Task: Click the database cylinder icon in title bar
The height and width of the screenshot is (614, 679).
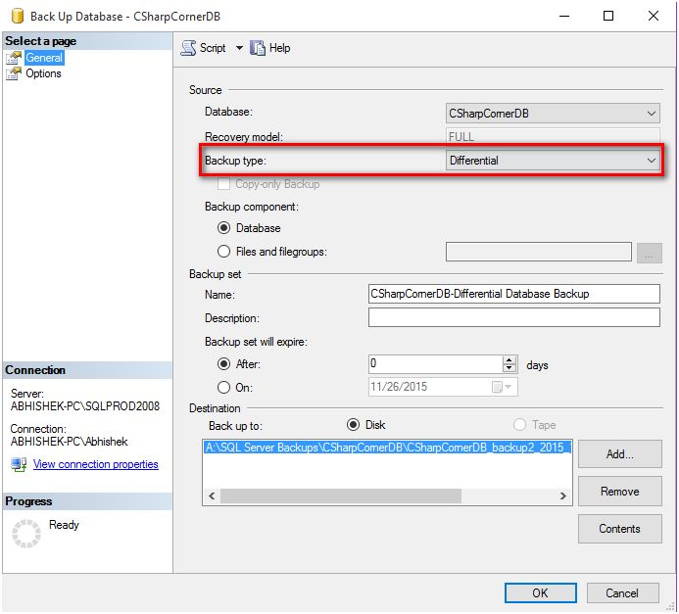Action: point(18,16)
